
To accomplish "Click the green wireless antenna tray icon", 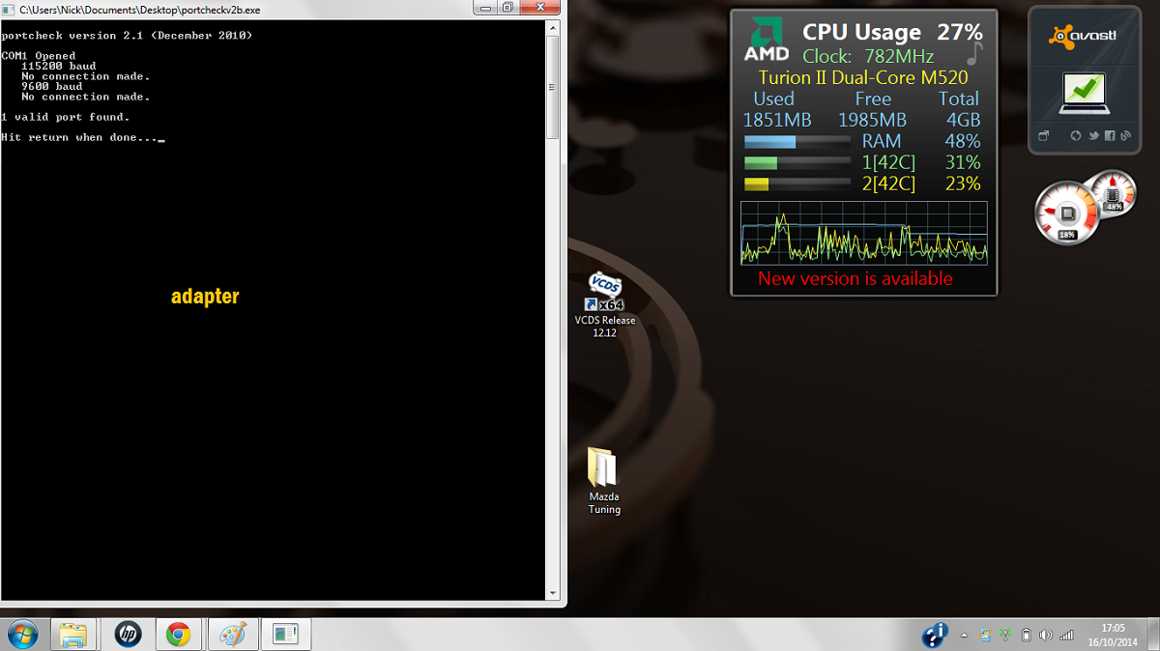I will coord(1005,636).
